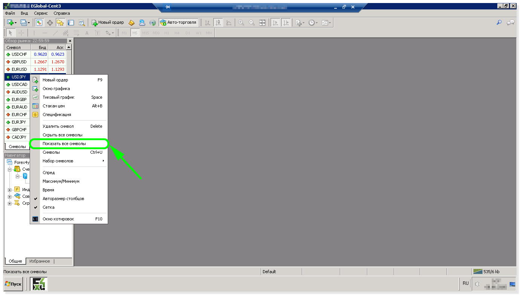Open the Справка menu
This screenshot has height=295, width=520.
(62, 13)
